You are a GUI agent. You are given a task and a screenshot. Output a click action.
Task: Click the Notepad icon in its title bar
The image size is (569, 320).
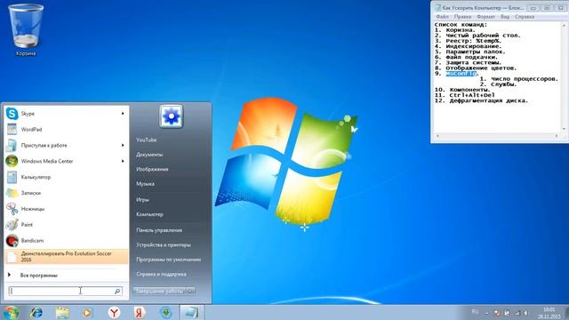pyautogui.click(x=437, y=8)
